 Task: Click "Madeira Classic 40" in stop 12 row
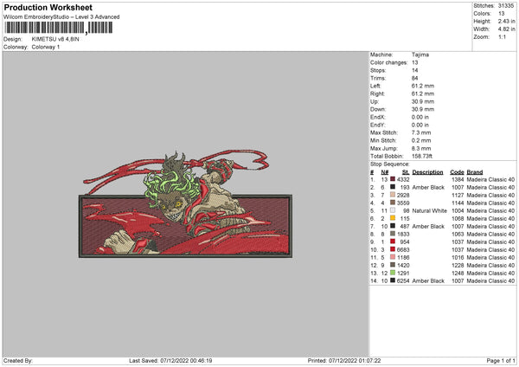(490, 266)
